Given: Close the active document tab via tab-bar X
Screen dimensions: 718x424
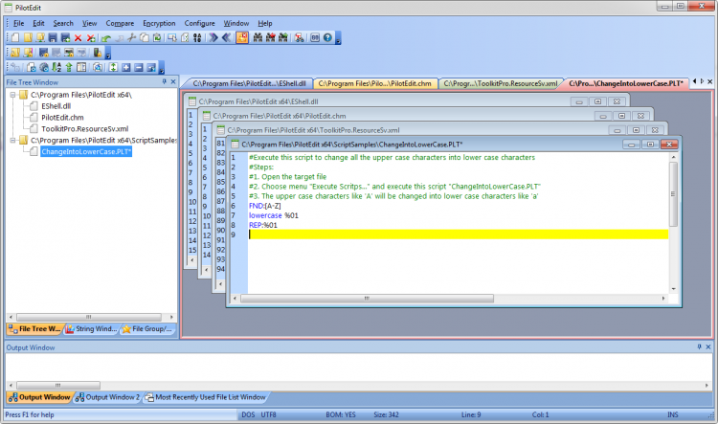Looking at the screenshot, I should click(x=709, y=81).
